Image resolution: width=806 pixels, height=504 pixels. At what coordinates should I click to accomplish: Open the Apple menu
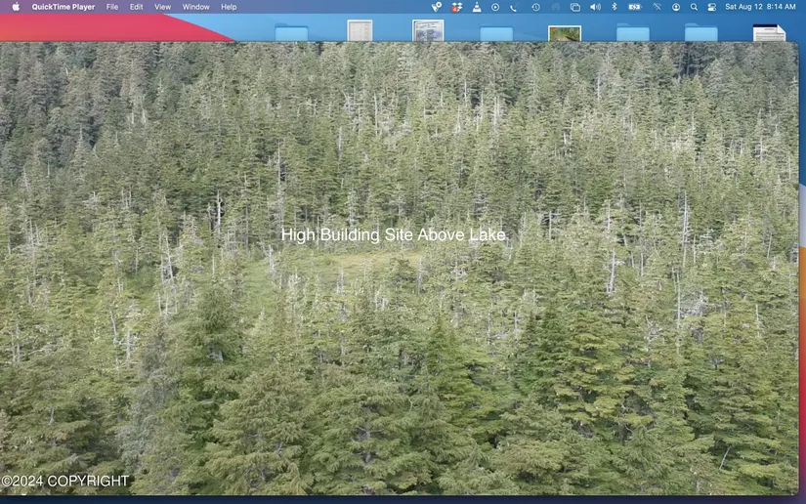point(16,7)
